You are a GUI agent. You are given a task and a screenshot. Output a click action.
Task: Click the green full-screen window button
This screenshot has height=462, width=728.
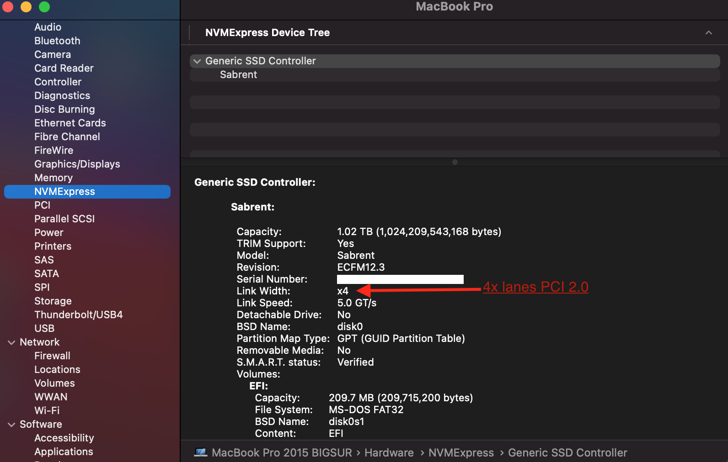[x=44, y=6]
